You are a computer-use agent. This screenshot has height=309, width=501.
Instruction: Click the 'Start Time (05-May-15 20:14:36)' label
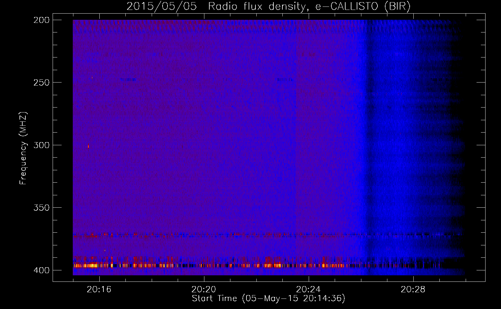click(x=268, y=298)
